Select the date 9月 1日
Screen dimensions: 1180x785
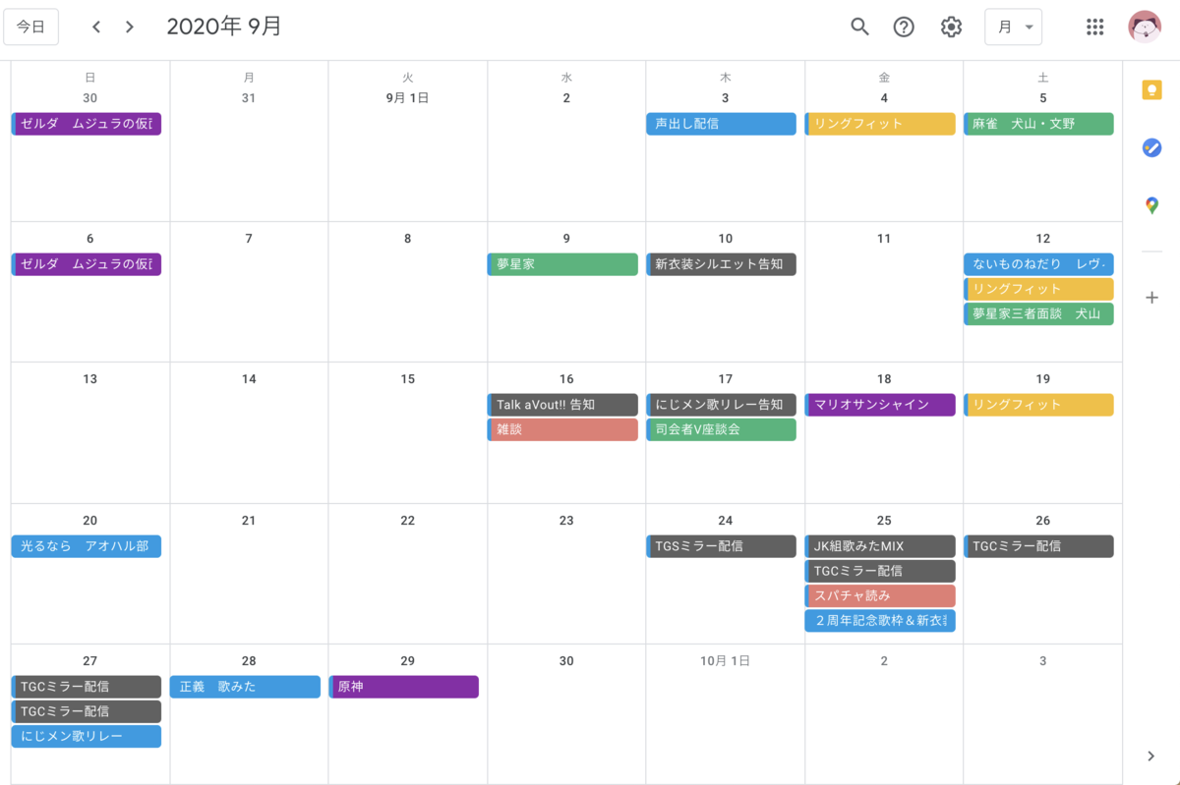pyautogui.click(x=407, y=98)
